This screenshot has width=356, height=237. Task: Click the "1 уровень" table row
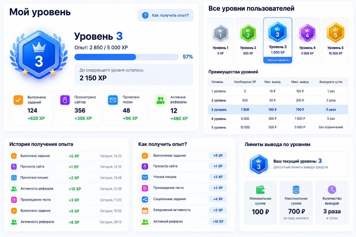pos(278,91)
